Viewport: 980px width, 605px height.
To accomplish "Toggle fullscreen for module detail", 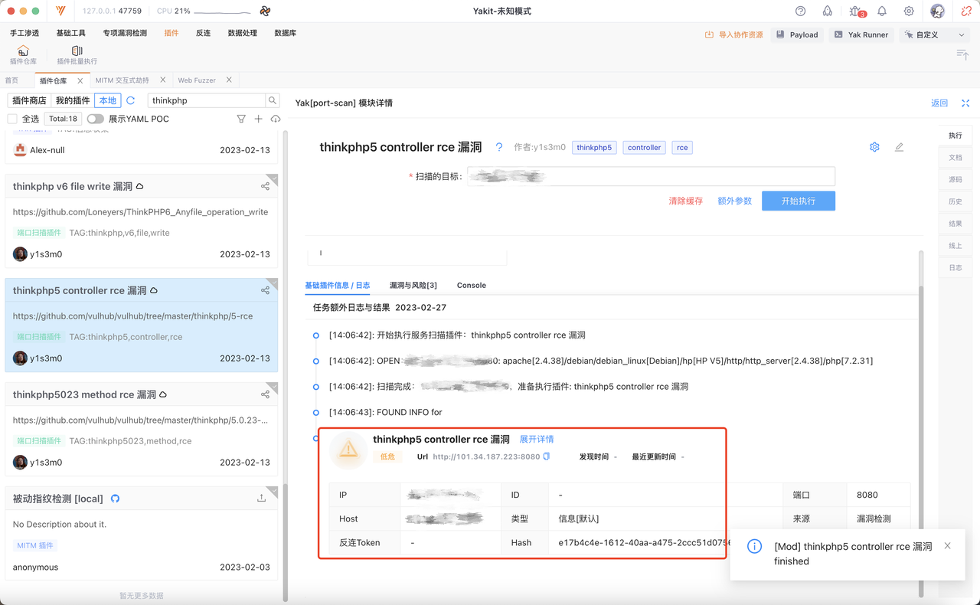I will (965, 103).
